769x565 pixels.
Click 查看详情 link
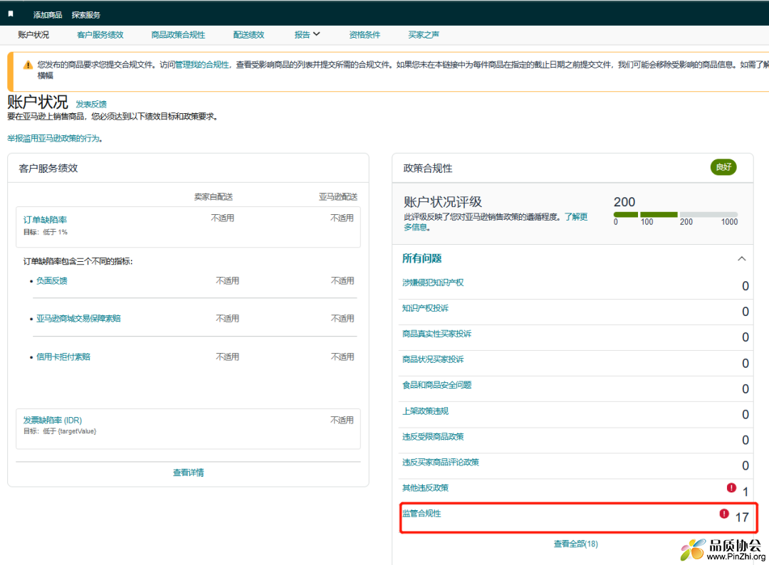[x=188, y=473]
